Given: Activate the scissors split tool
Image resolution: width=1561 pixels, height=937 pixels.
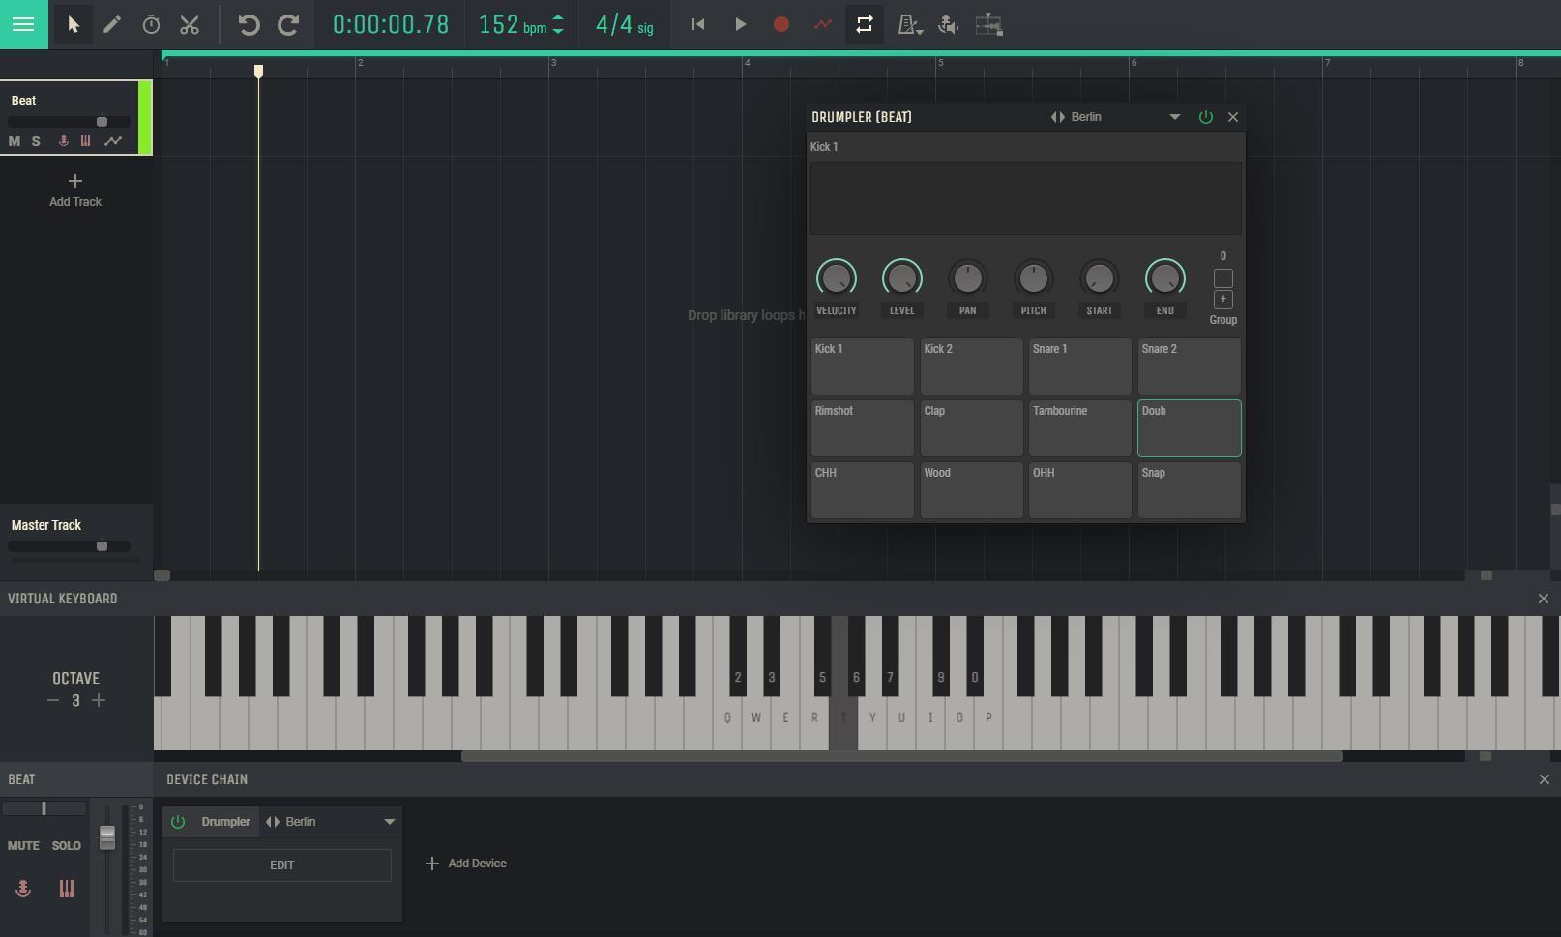Looking at the screenshot, I should point(190,25).
